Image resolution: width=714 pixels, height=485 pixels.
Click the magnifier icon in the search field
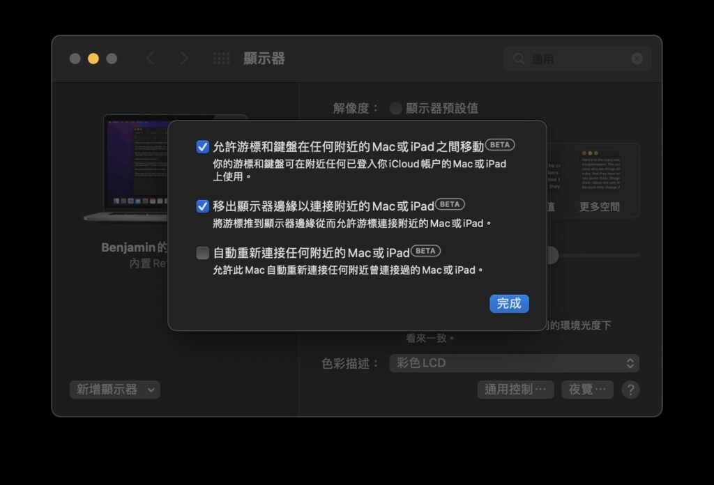(x=519, y=59)
